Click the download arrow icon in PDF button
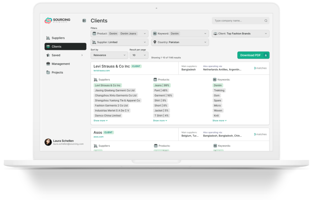Screen dimensions: 311x200 click(x=266, y=55)
